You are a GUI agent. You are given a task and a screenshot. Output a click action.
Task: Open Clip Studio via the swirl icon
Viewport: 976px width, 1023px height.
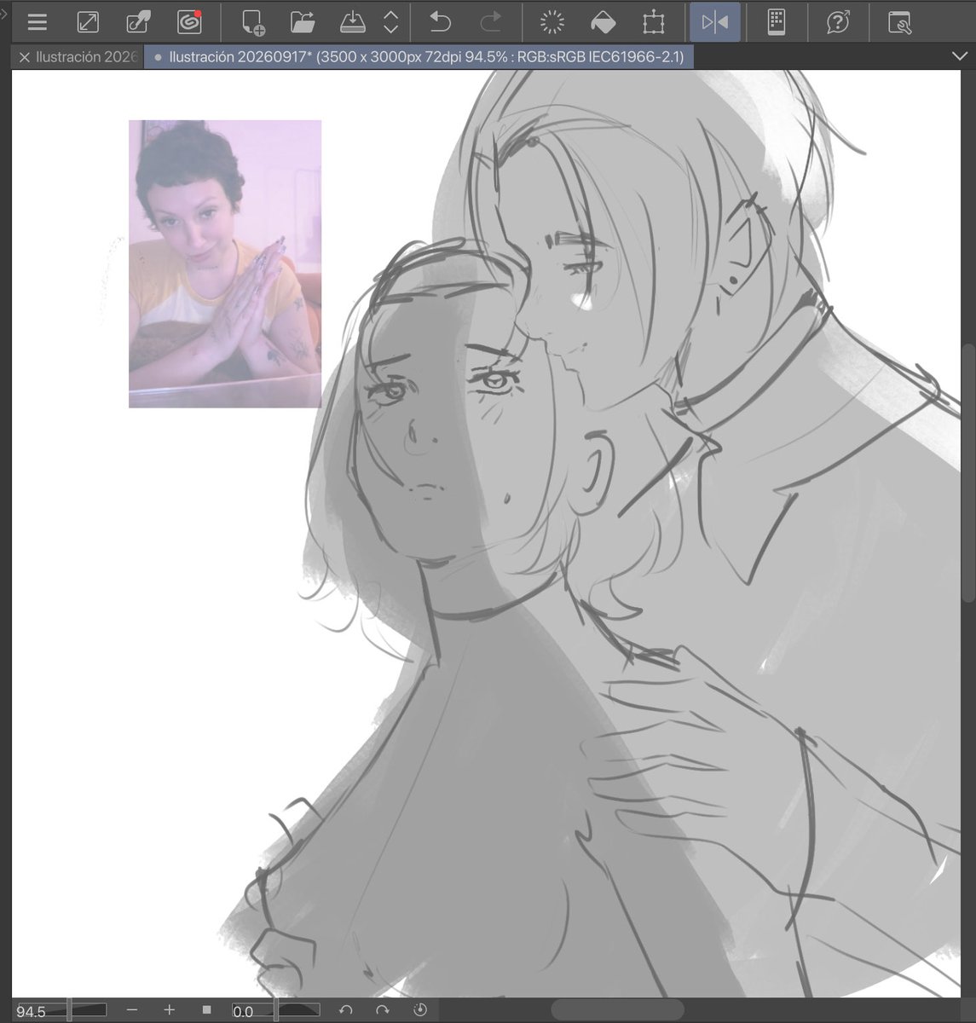(188, 22)
